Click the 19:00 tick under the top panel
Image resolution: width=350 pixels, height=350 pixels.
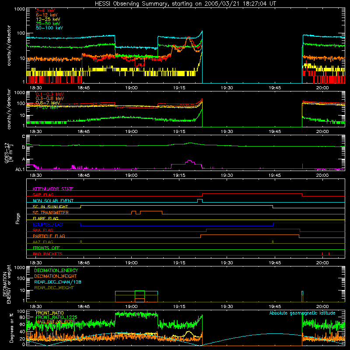click(131, 88)
